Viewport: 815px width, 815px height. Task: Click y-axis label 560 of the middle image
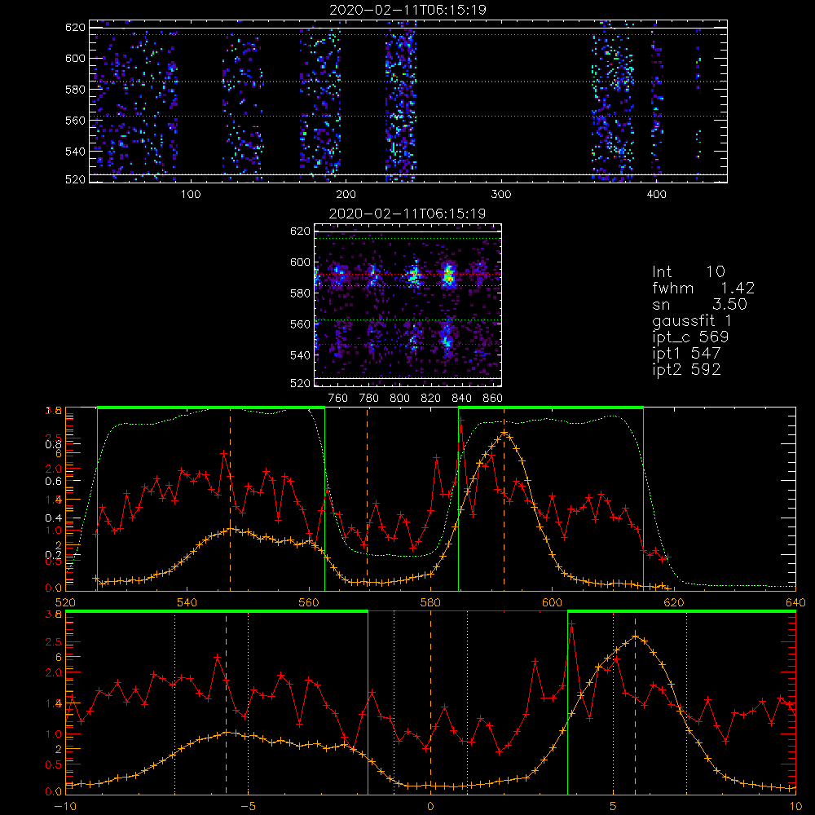click(x=301, y=324)
